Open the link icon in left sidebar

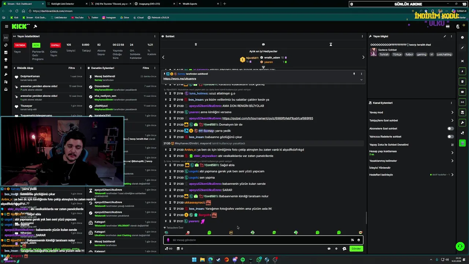click(6, 45)
